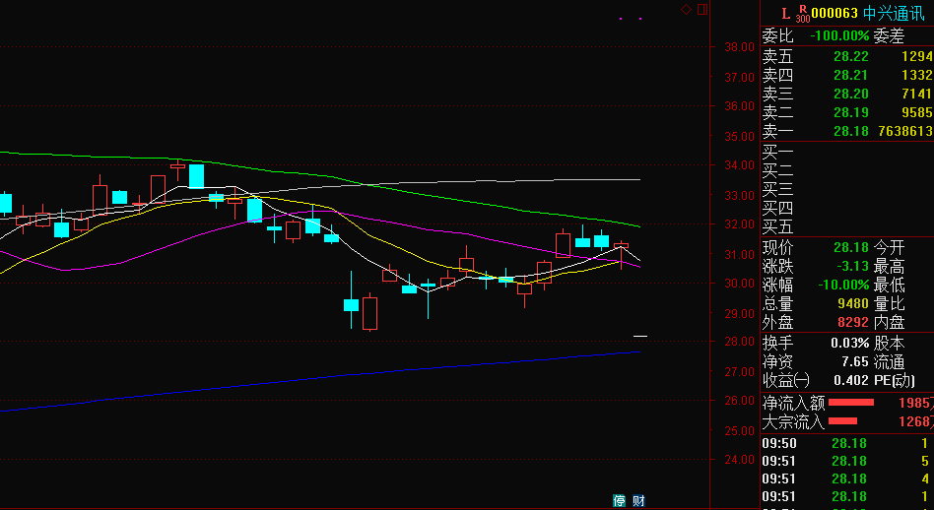Click the 净资 value 7.65
This screenshot has width=934, height=510.
[855, 361]
